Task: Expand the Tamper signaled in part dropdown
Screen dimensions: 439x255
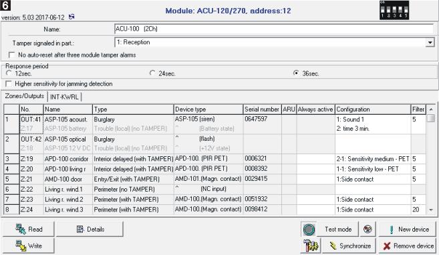Action: pyautogui.click(x=430, y=43)
